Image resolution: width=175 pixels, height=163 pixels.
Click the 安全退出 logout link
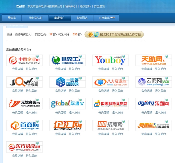99,6
